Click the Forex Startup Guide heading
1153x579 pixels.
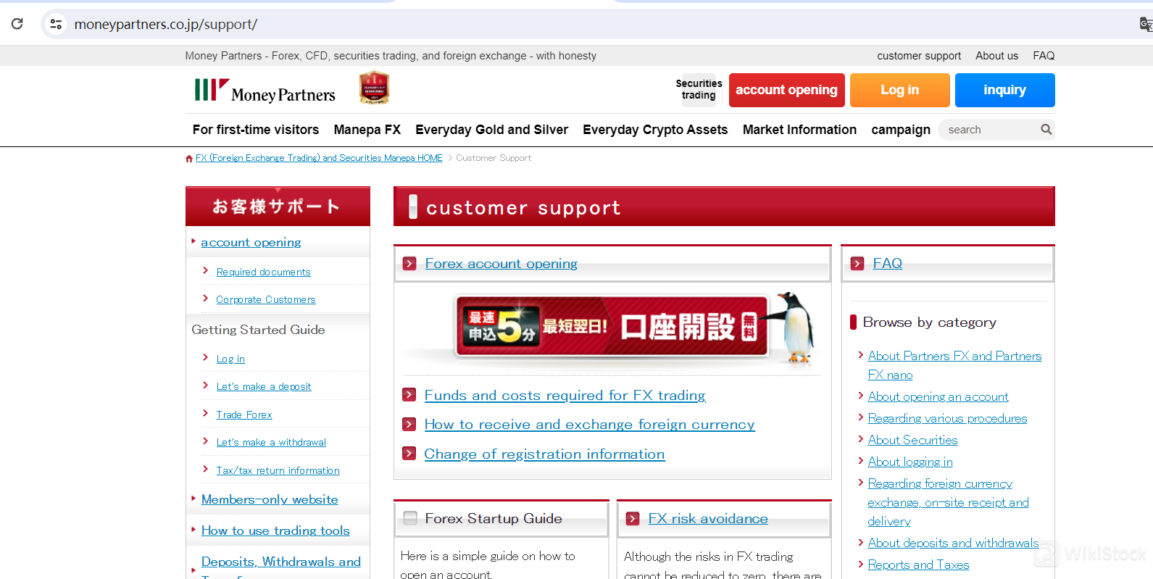pos(494,519)
